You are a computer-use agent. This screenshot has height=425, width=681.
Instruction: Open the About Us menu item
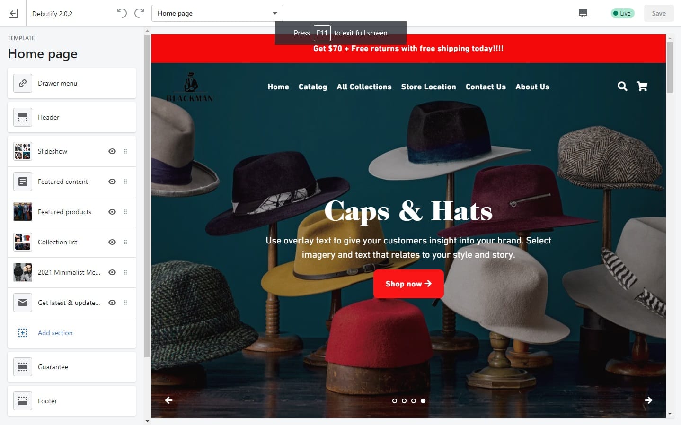pyautogui.click(x=532, y=87)
